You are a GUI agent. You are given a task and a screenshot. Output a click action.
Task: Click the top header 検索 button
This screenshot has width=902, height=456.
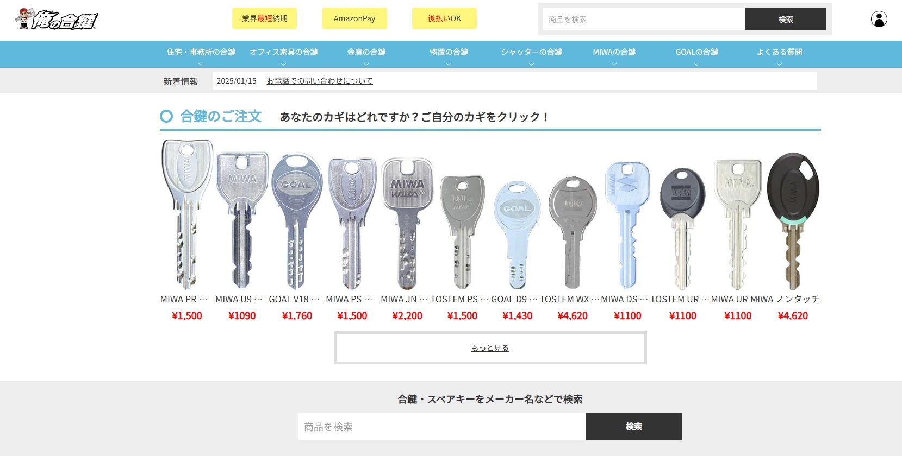[x=786, y=19]
